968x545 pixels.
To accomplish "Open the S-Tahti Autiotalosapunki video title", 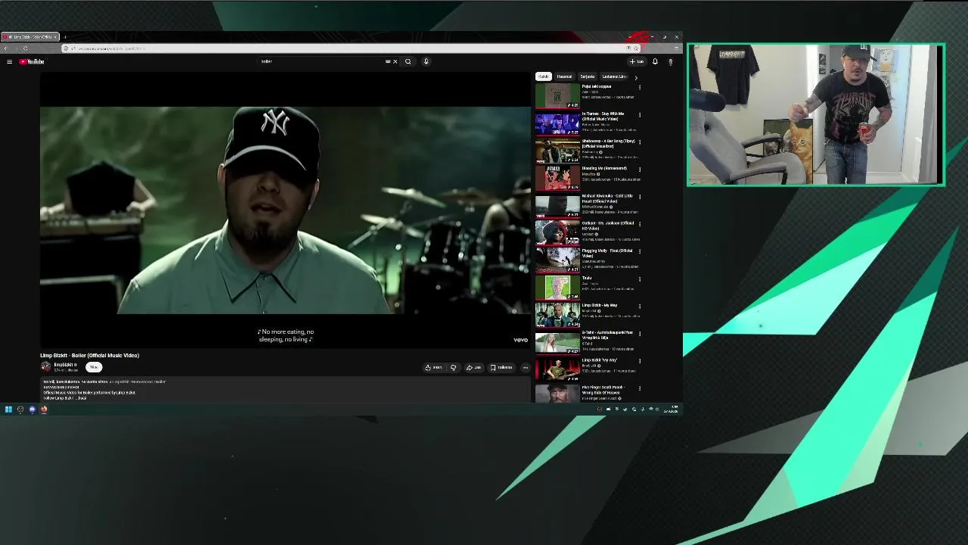I will tap(607, 335).
